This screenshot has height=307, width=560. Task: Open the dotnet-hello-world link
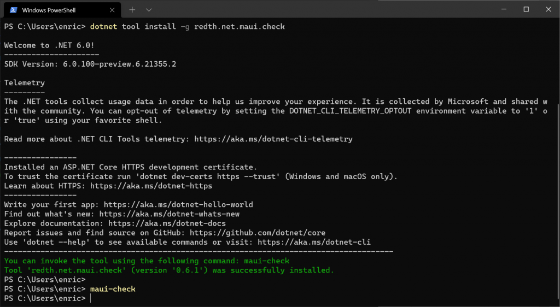[178, 205]
